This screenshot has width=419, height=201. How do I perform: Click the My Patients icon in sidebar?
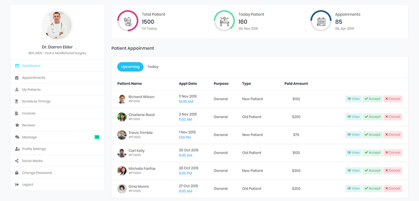(x=17, y=90)
